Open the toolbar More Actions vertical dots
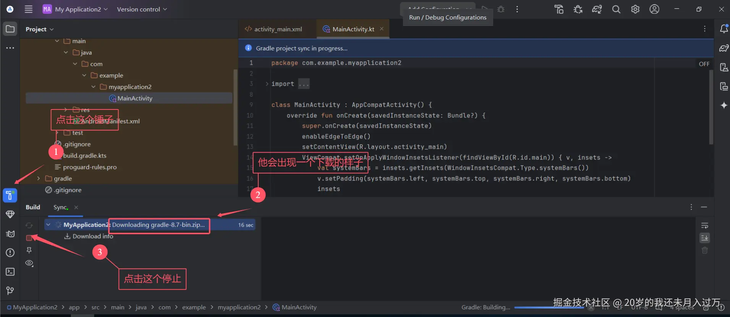Viewport: 730px width, 317px height. pos(517,9)
